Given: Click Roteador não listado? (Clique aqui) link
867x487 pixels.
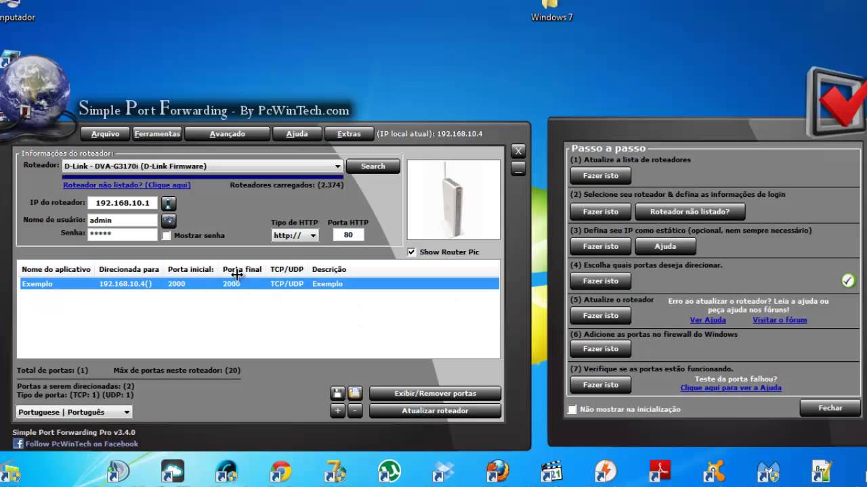Looking at the screenshot, I should (127, 185).
